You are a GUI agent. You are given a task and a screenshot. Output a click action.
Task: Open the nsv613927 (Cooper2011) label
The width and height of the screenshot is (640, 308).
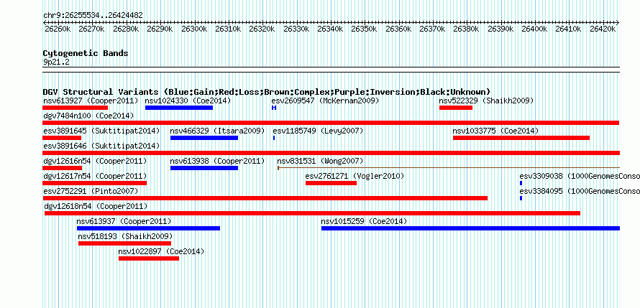(91, 101)
